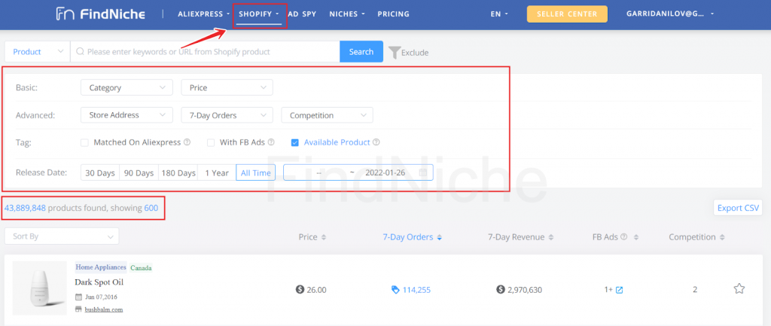Select 30 Days release date
Screen dimensions: 771x326
tap(100, 172)
